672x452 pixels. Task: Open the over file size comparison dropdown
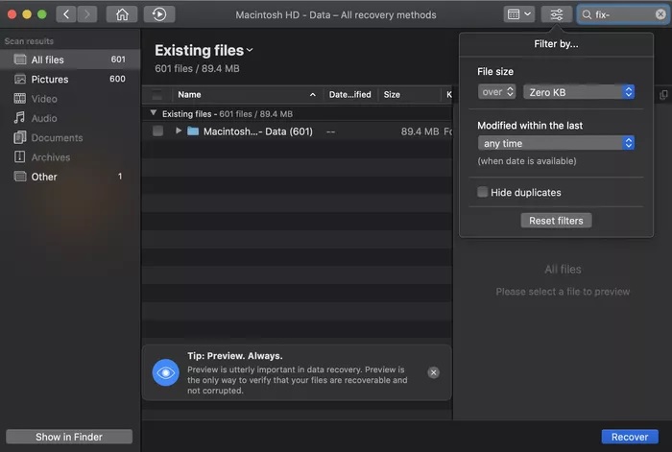pyautogui.click(x=496, y=92)
